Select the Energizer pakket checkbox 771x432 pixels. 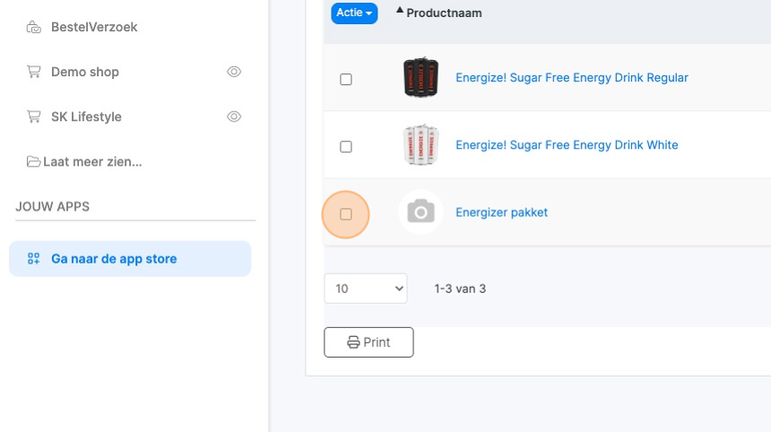(346, 214)
